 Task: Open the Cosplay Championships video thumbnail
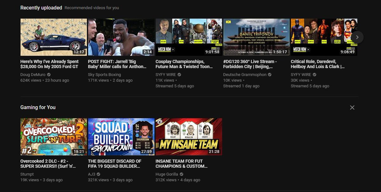(x=189, y=37)
